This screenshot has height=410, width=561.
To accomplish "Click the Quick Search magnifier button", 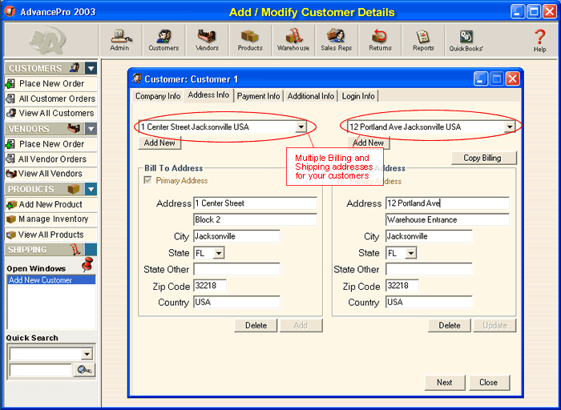I will [x=84, y=370].
